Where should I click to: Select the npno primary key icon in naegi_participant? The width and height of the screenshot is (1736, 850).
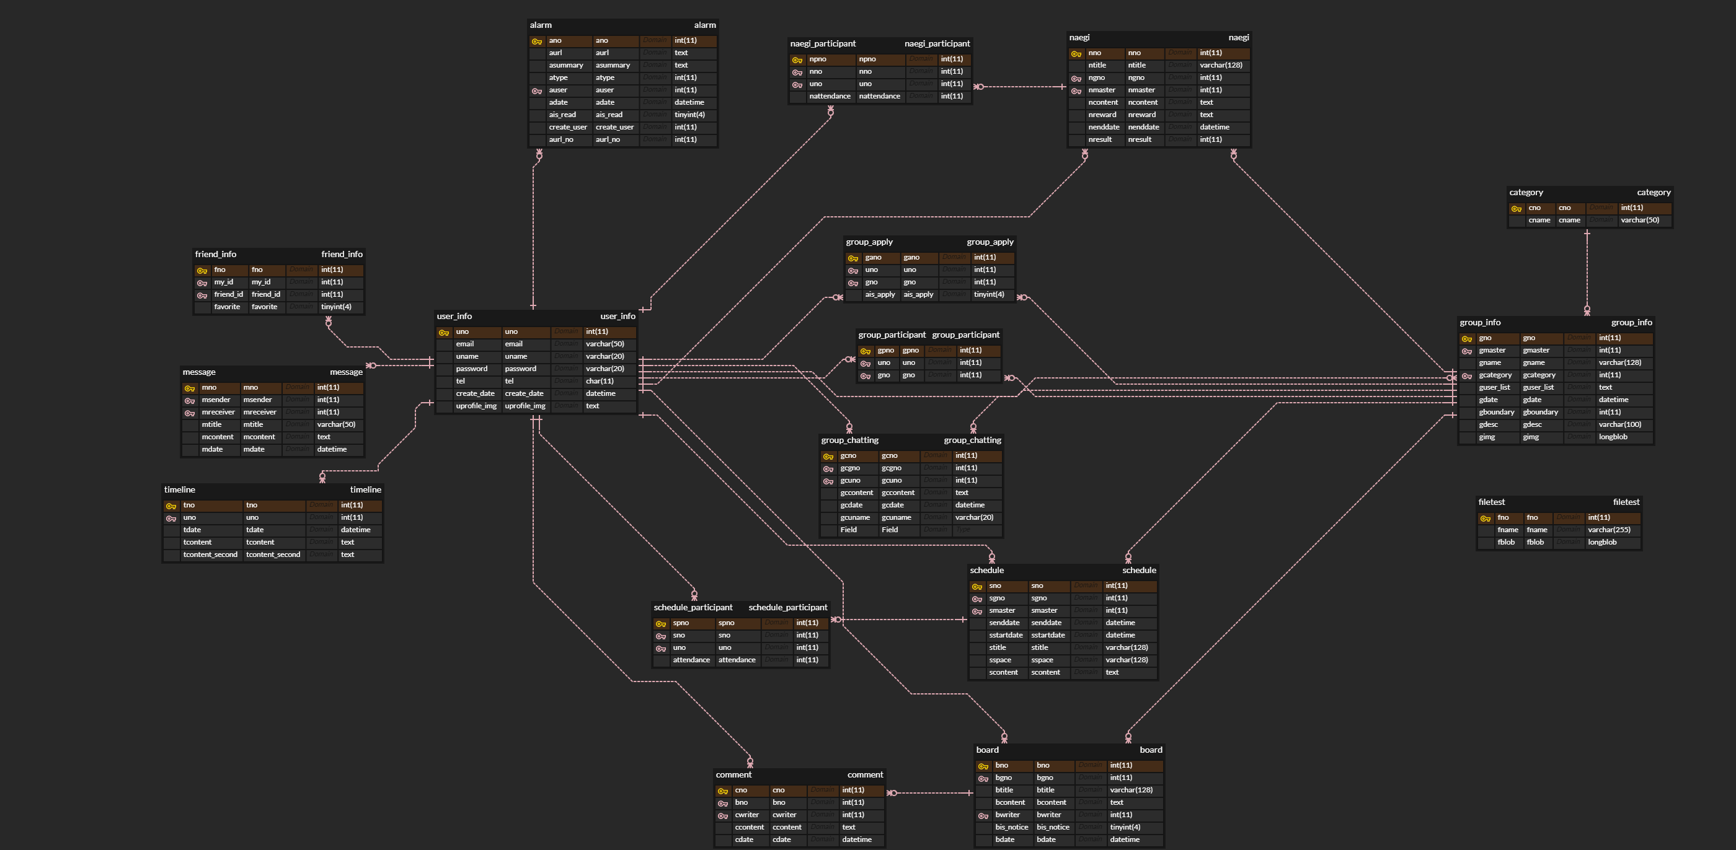[797, 60]
